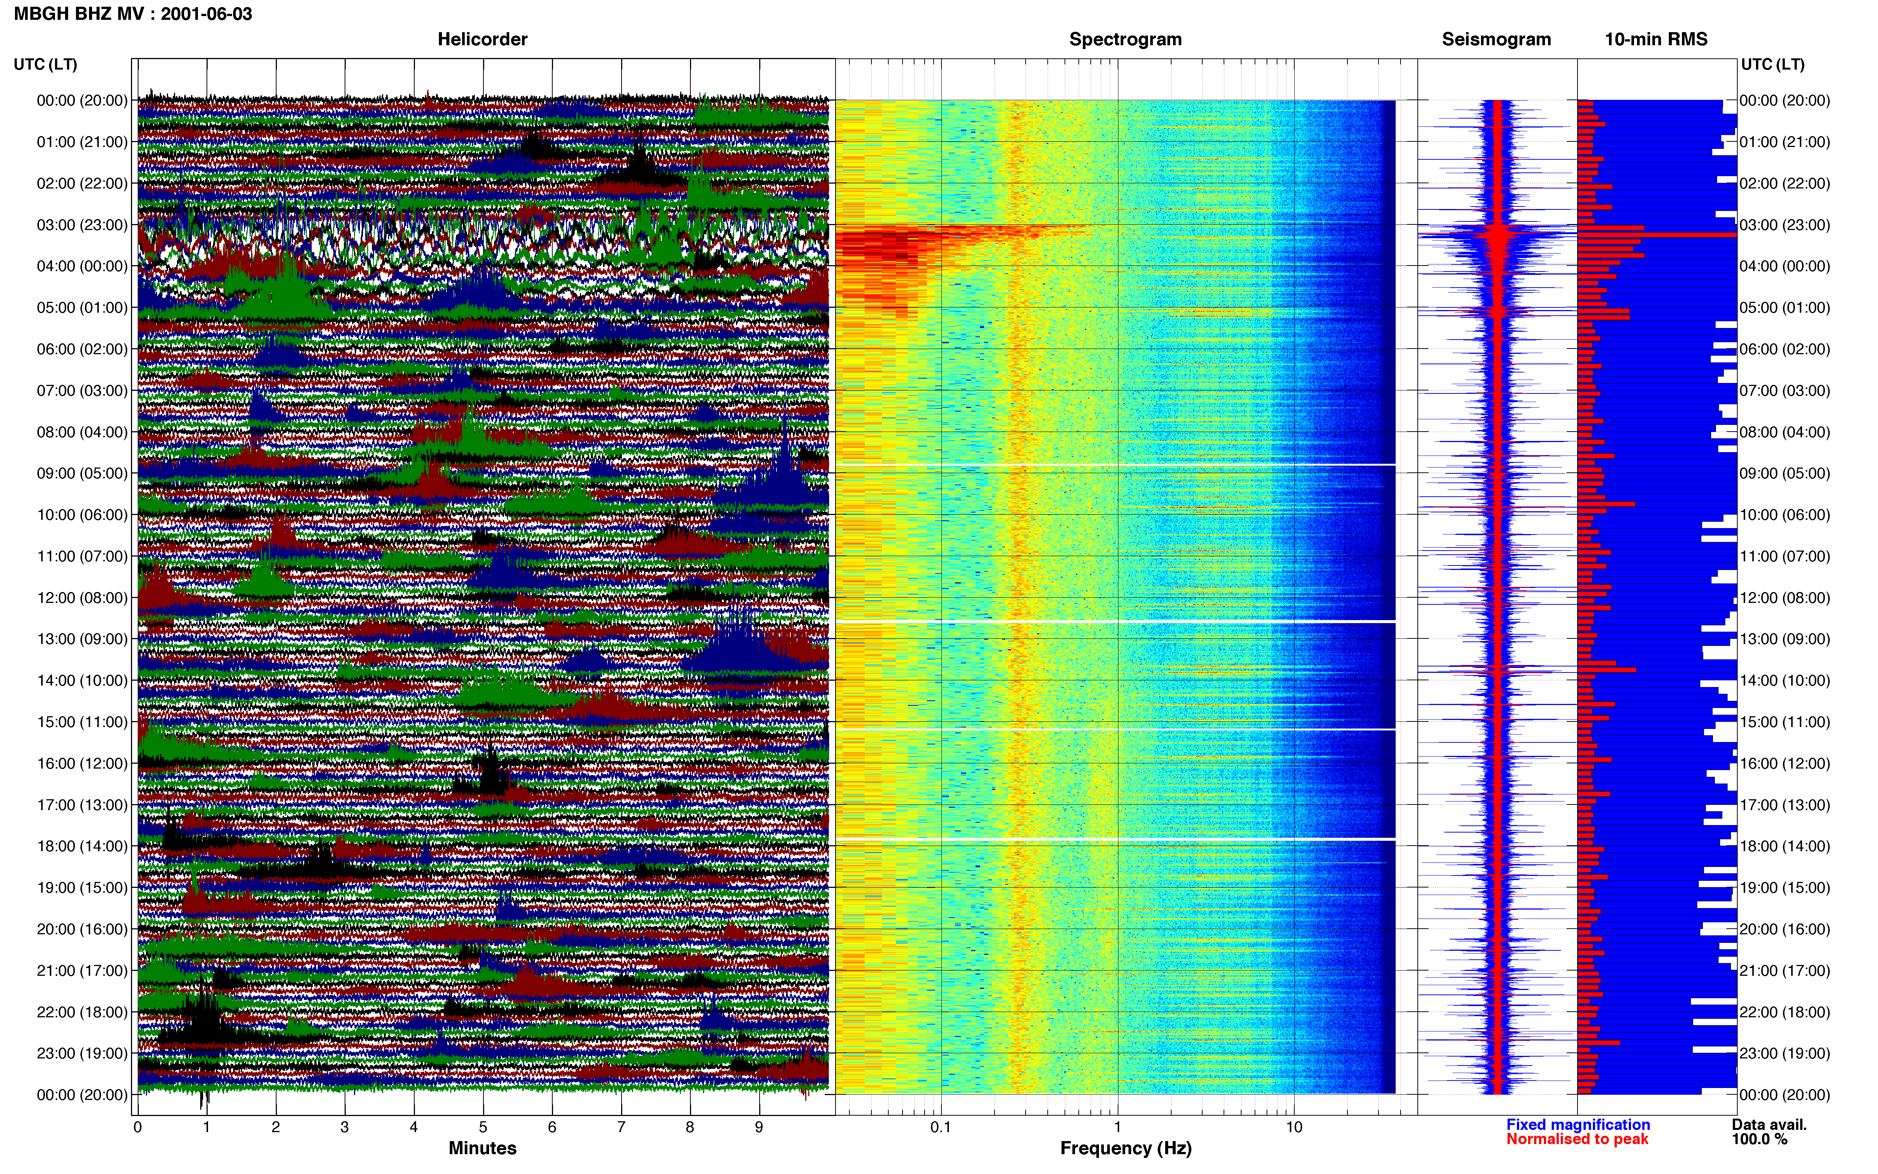Click the 'Helicorder' panel heading

(482, 39)
